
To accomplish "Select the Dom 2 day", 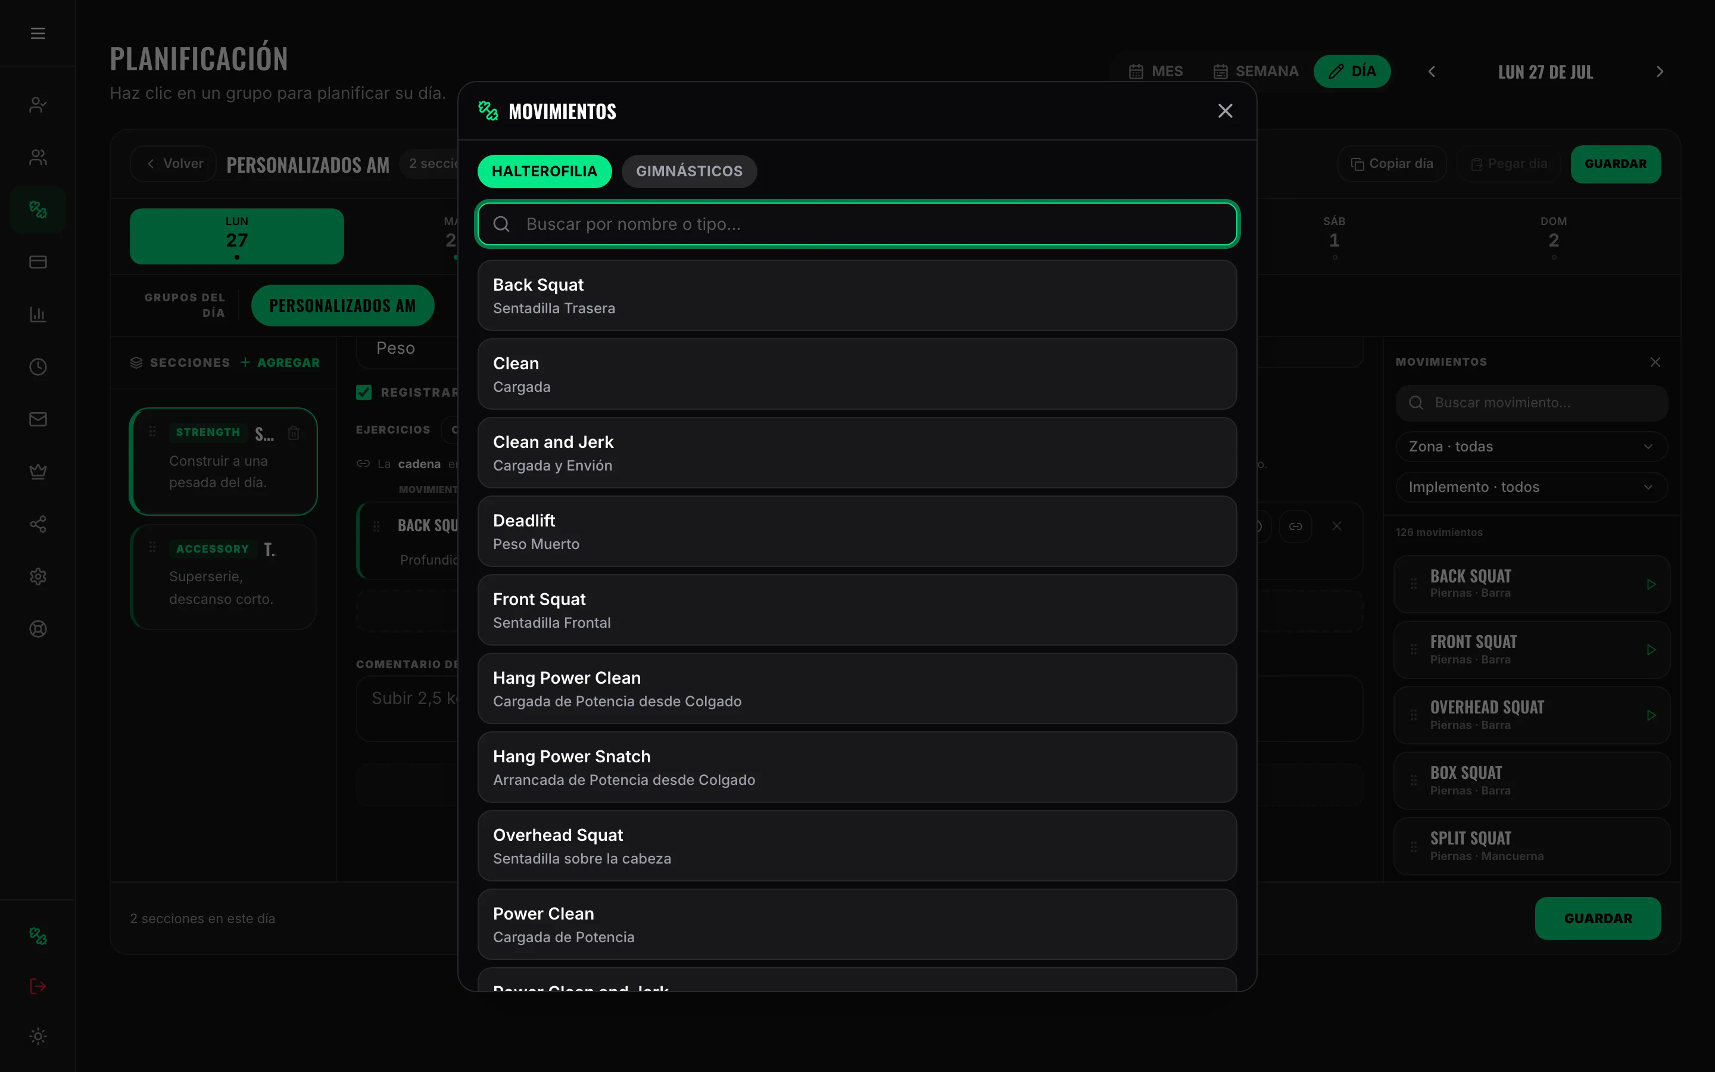I will [1554, 236].
